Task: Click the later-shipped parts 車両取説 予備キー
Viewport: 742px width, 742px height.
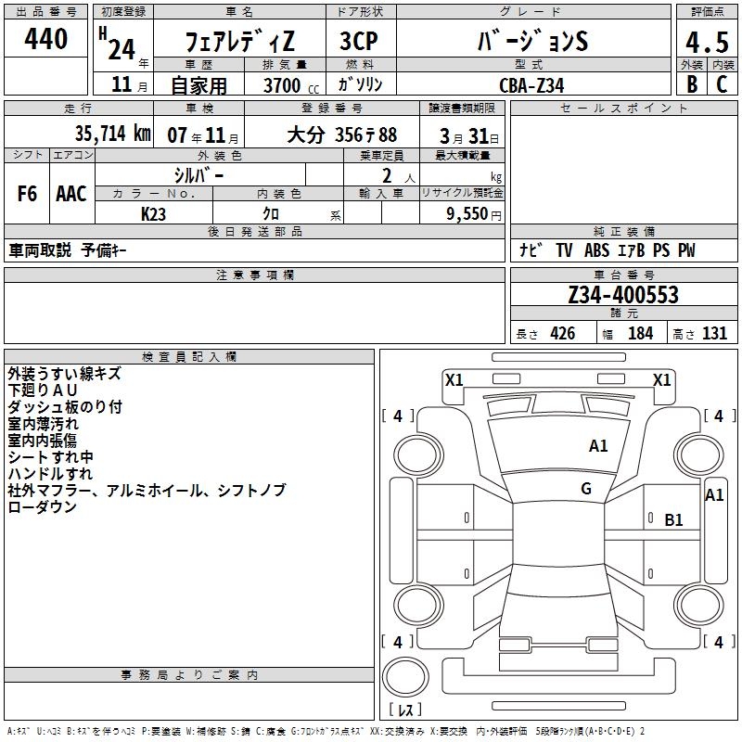Action: click(x=68, y=250)
